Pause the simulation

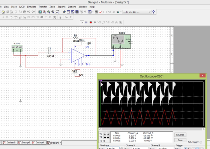[x=86, y=22]
